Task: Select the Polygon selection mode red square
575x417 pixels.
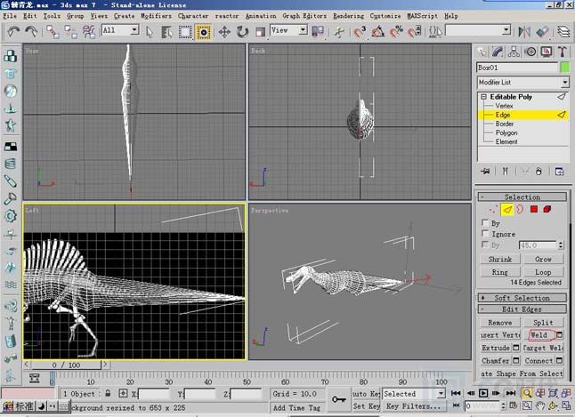Action: coord(534,209)
